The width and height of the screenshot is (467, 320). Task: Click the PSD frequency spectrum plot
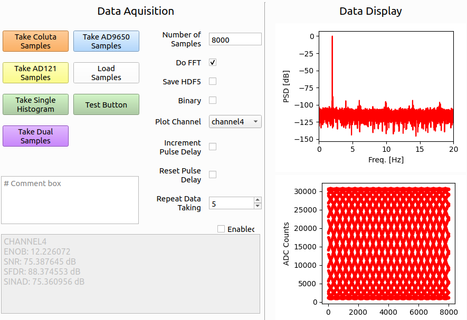(386, 87)
